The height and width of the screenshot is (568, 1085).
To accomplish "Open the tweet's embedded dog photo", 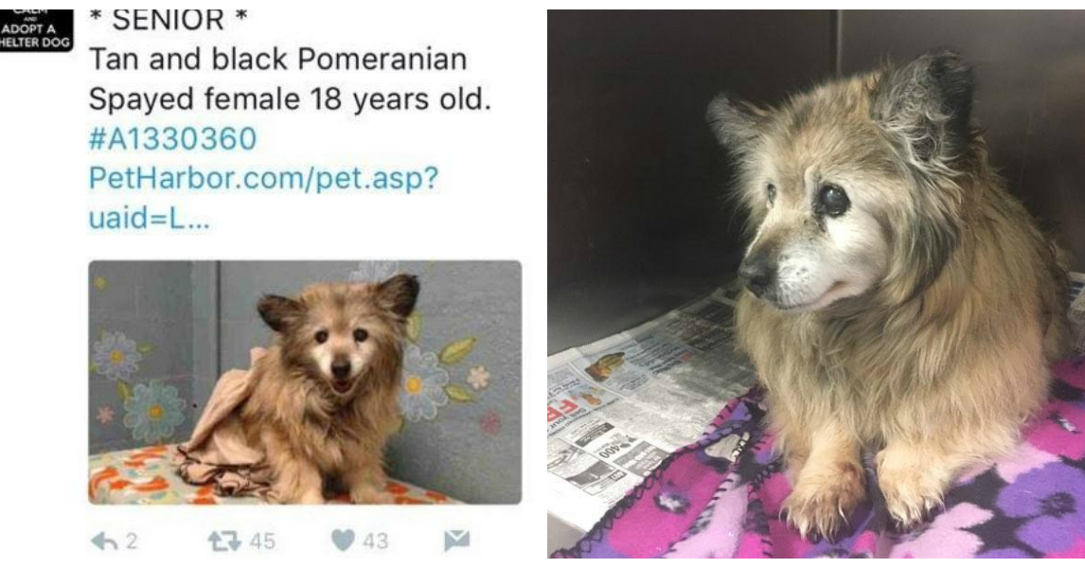I will point(305,382).
